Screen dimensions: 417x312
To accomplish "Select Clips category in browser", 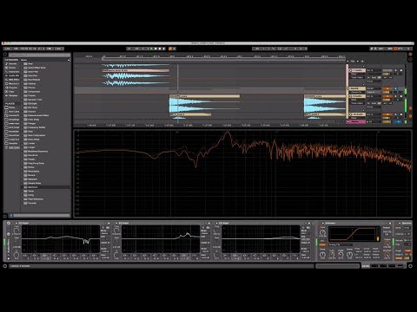I will click(11, 92).
